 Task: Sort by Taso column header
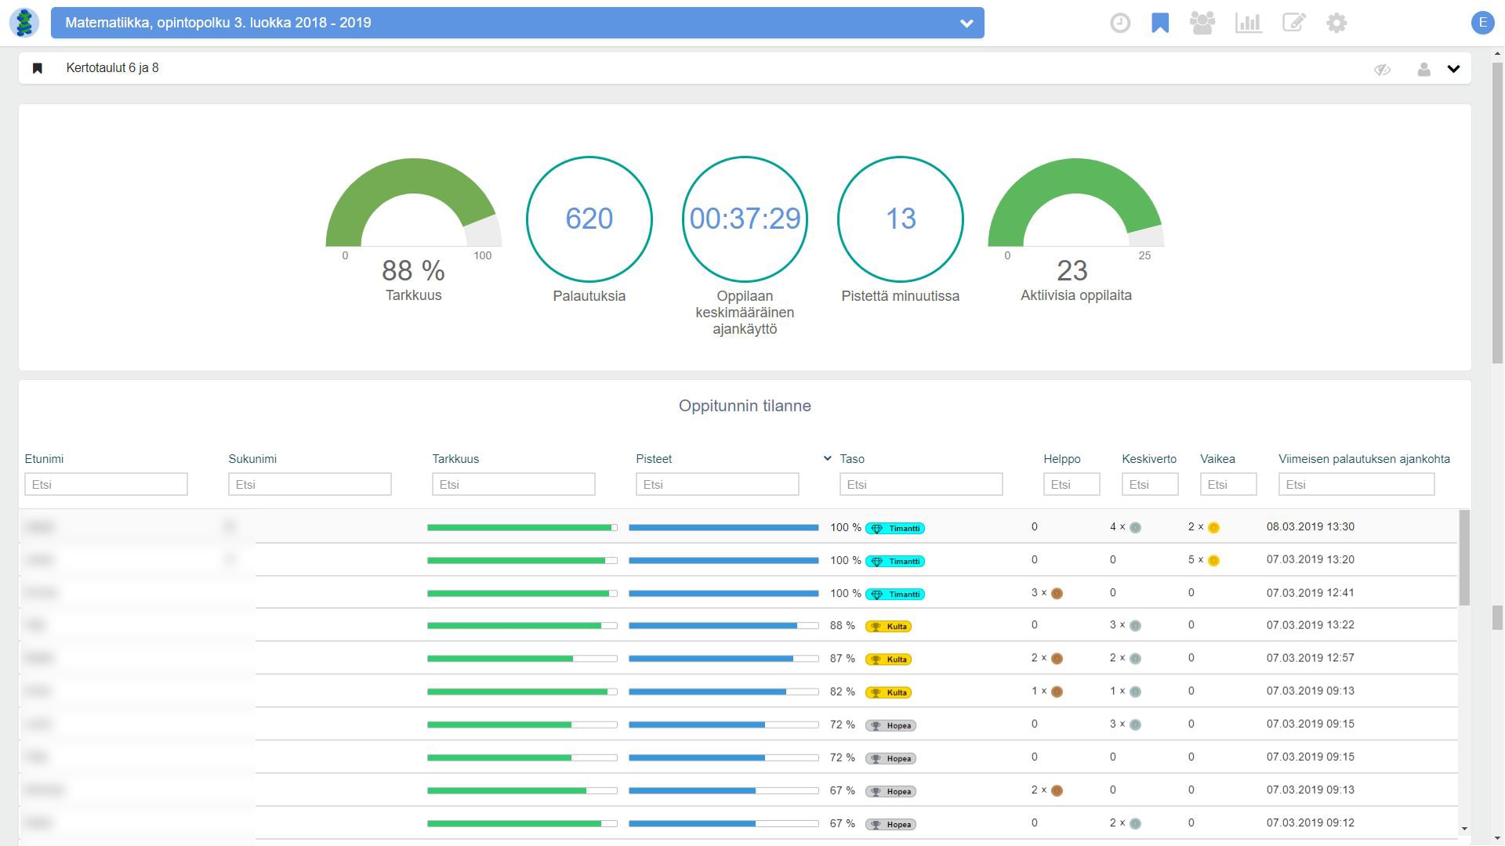click(x=852, y=459)
